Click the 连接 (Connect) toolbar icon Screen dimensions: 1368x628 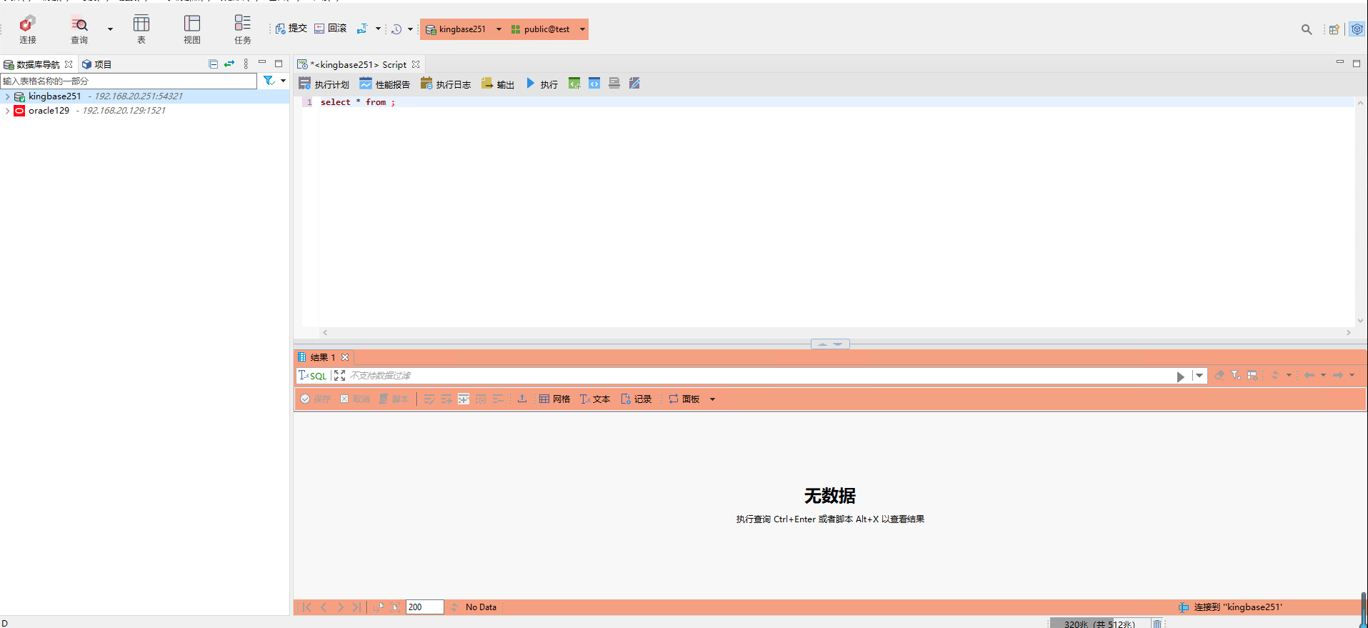click(x=28, y=29)
